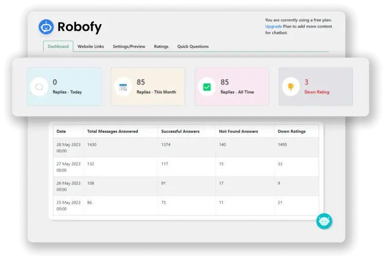The image size is (386, 260).
Task: Select the 26 May 2023 date cell
Action: 68,186
